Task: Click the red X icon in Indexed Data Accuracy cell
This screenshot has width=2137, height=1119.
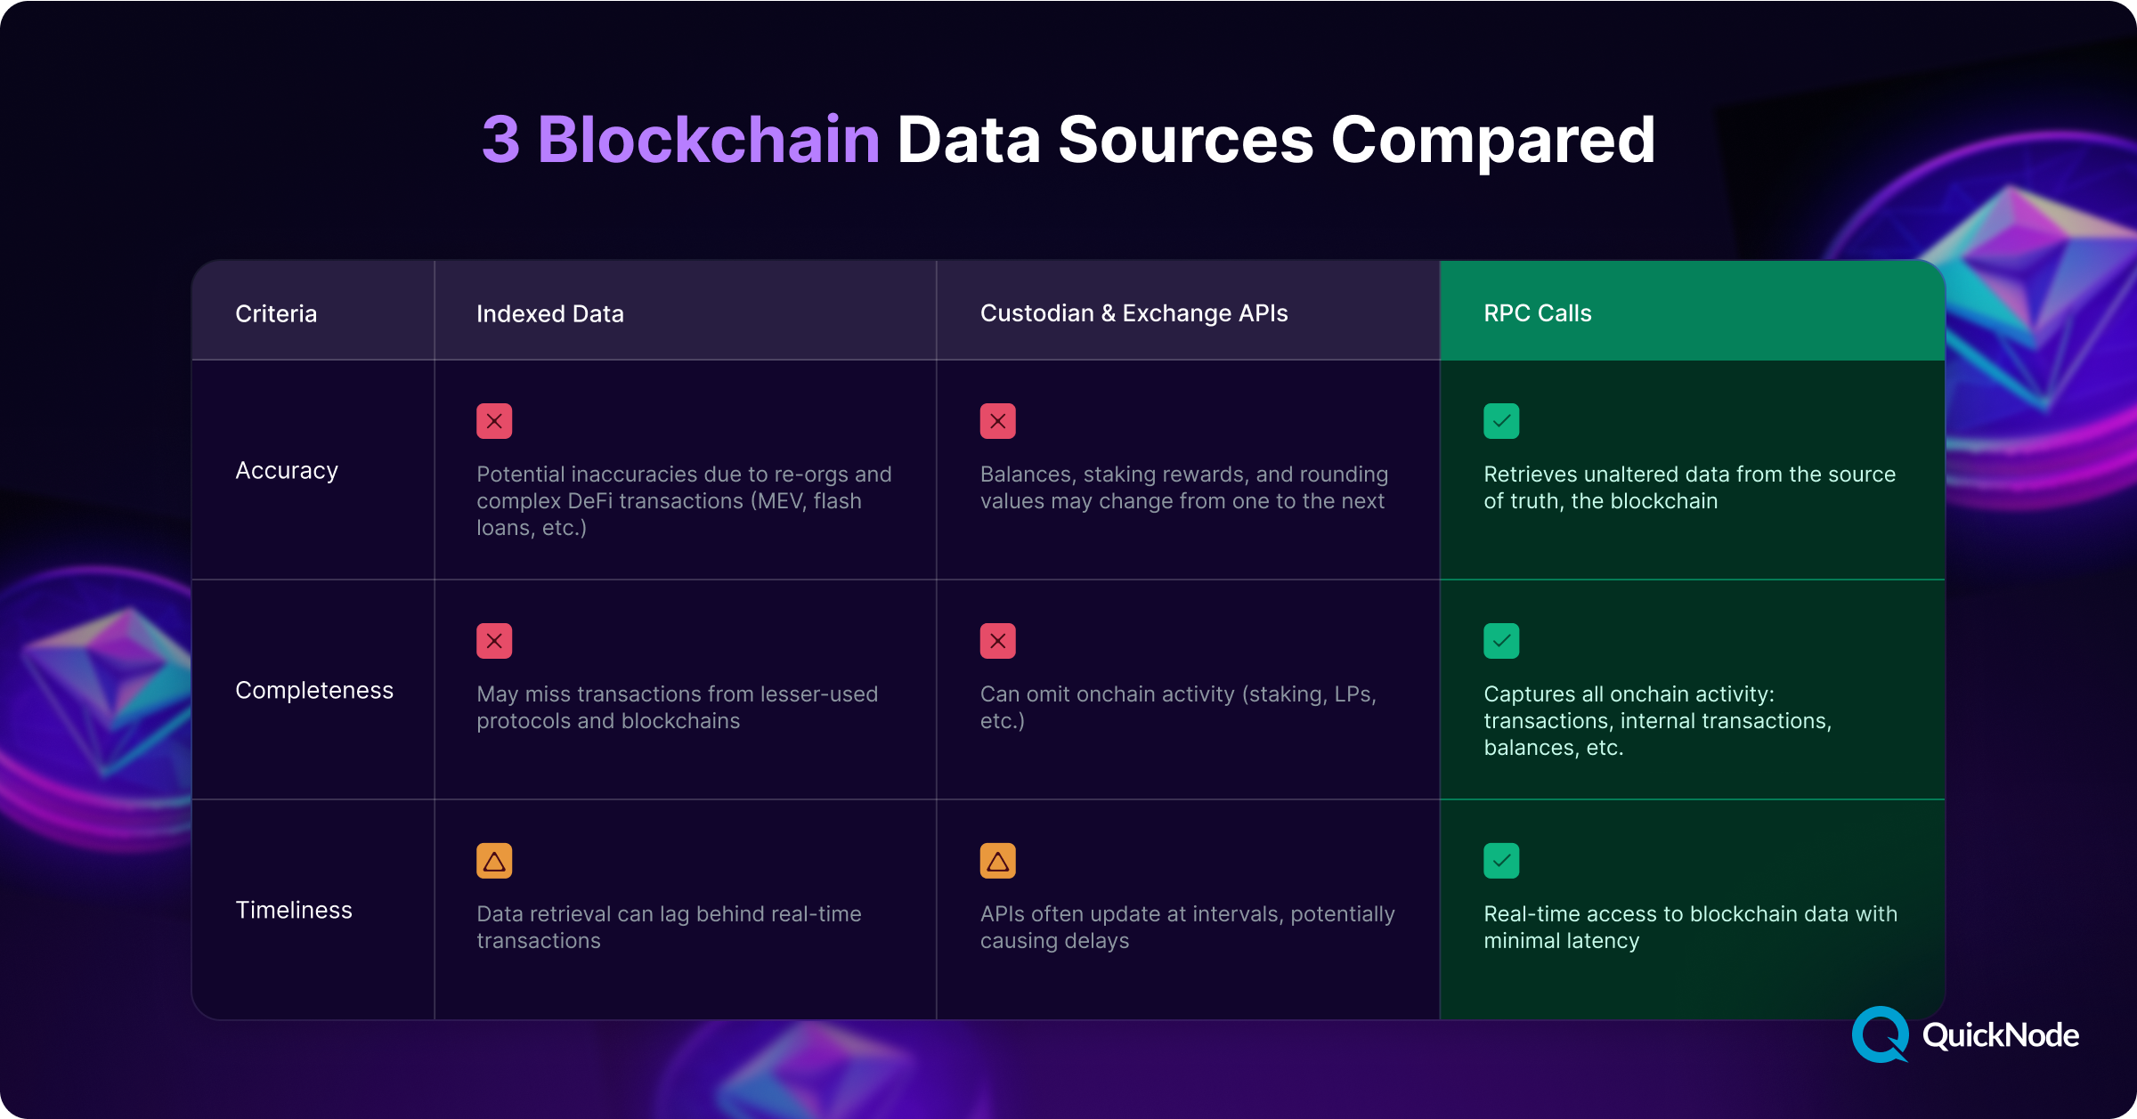Action: pyautogui.click(x=494, y=421)
